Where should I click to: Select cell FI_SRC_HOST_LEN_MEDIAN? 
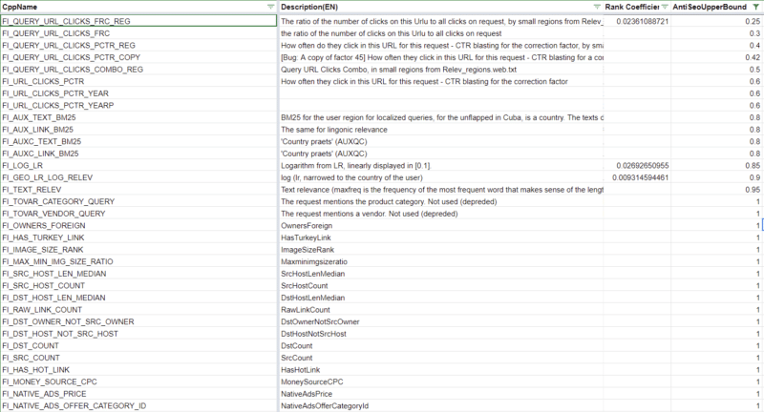pos(138,274)
